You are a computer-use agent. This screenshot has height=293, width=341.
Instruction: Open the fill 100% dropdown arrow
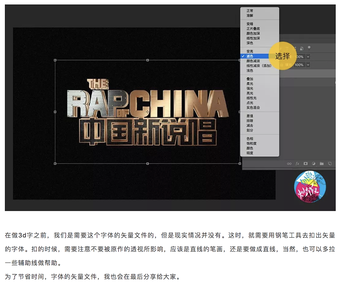click(x=308, y=65)
